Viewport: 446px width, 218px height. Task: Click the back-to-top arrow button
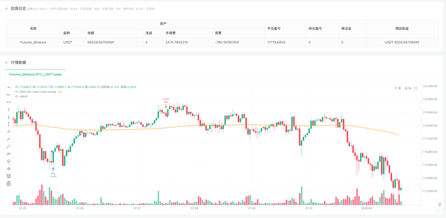[x=439, y=205]
